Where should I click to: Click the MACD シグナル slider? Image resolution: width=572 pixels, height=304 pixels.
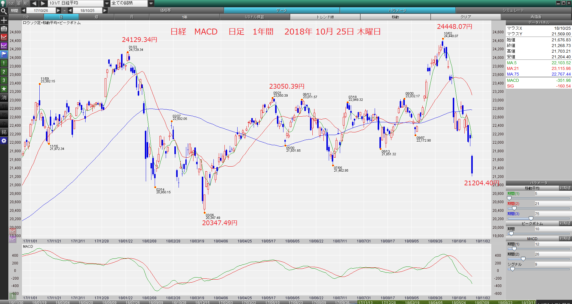[x=539, y=269]
